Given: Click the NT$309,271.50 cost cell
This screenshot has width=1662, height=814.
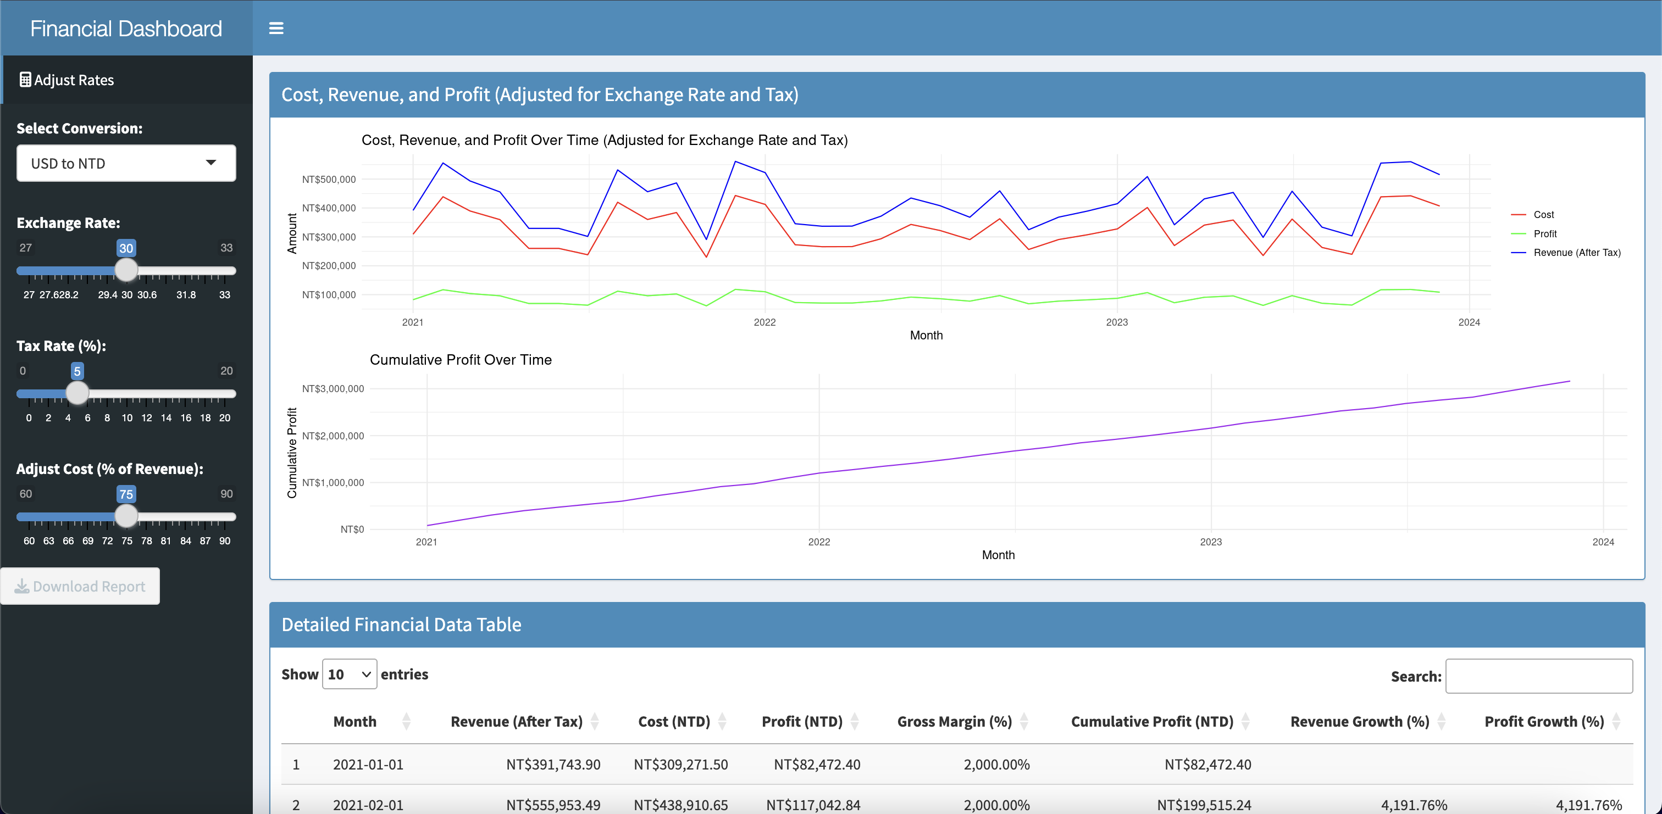Looking at the screenshot, I should pyautogui.click(x=680, y=765).
